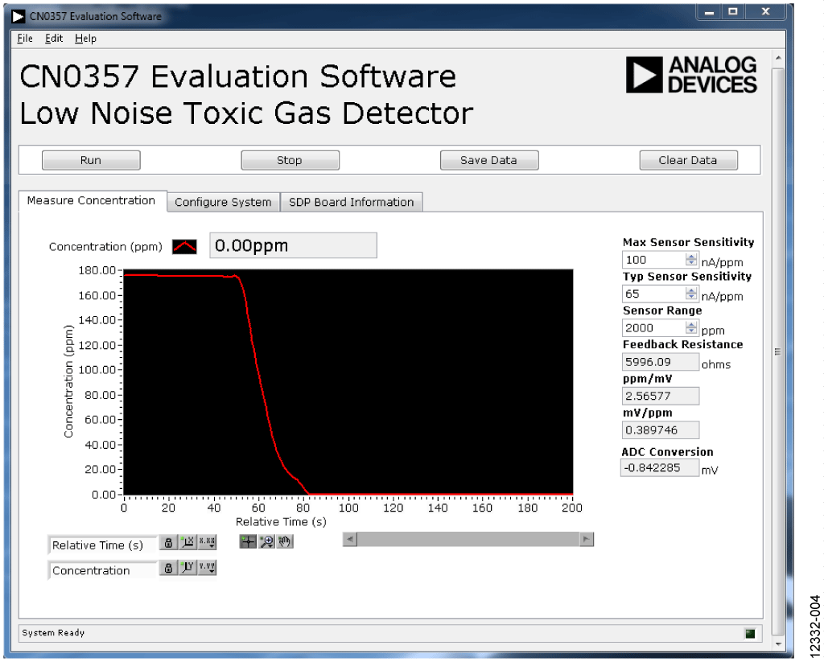
Task: Click the ADC Conversion value field
Action: click(660, 467)
